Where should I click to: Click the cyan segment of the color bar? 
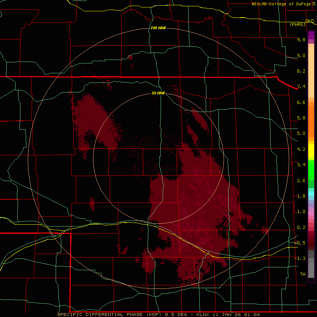[311, 194]
